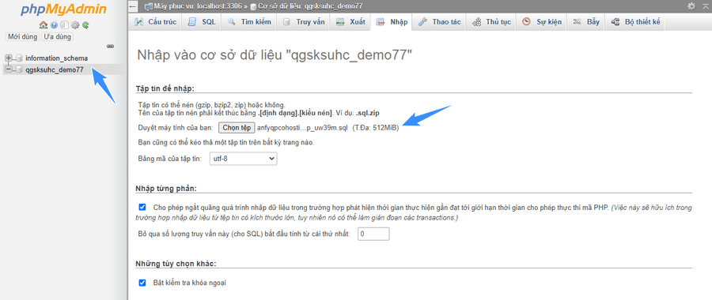Collapse the qgsksuhc_demo77 database tree node
712x300 pixels.
[8, 69]
